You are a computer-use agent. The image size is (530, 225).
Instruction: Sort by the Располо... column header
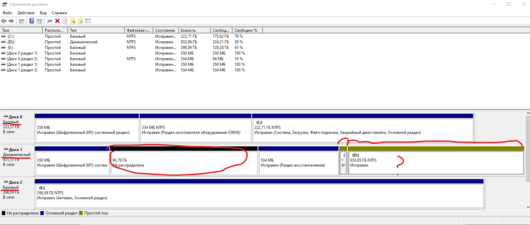pyautogui.click(x=55, y=30)
